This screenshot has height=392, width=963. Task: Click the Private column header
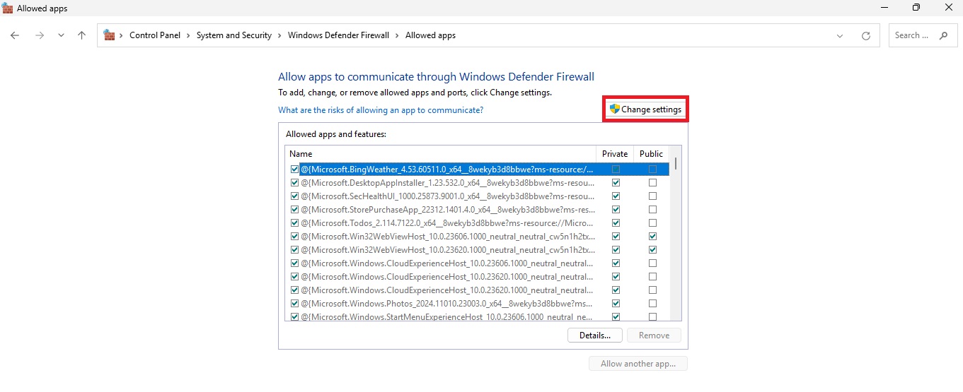615,154
